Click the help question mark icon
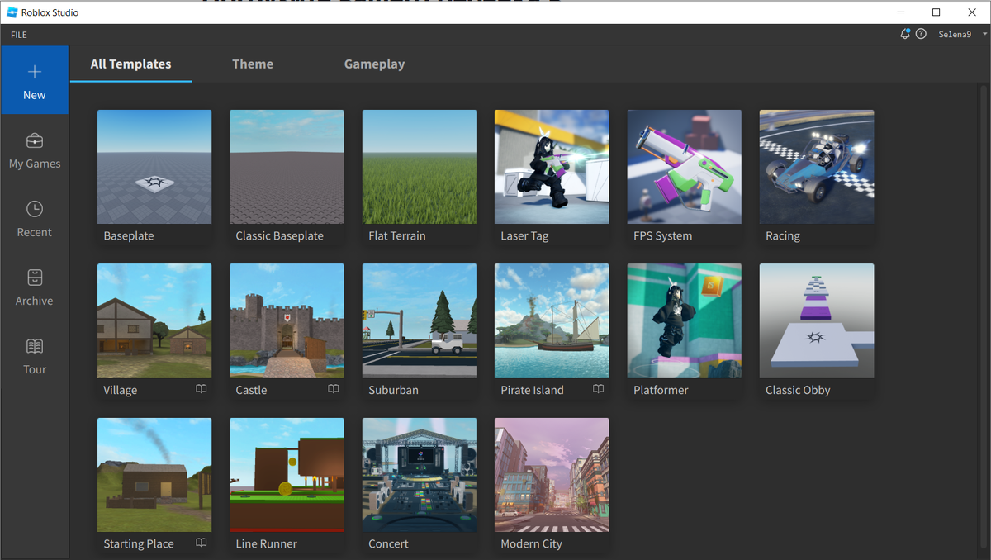 click(921, 35)
